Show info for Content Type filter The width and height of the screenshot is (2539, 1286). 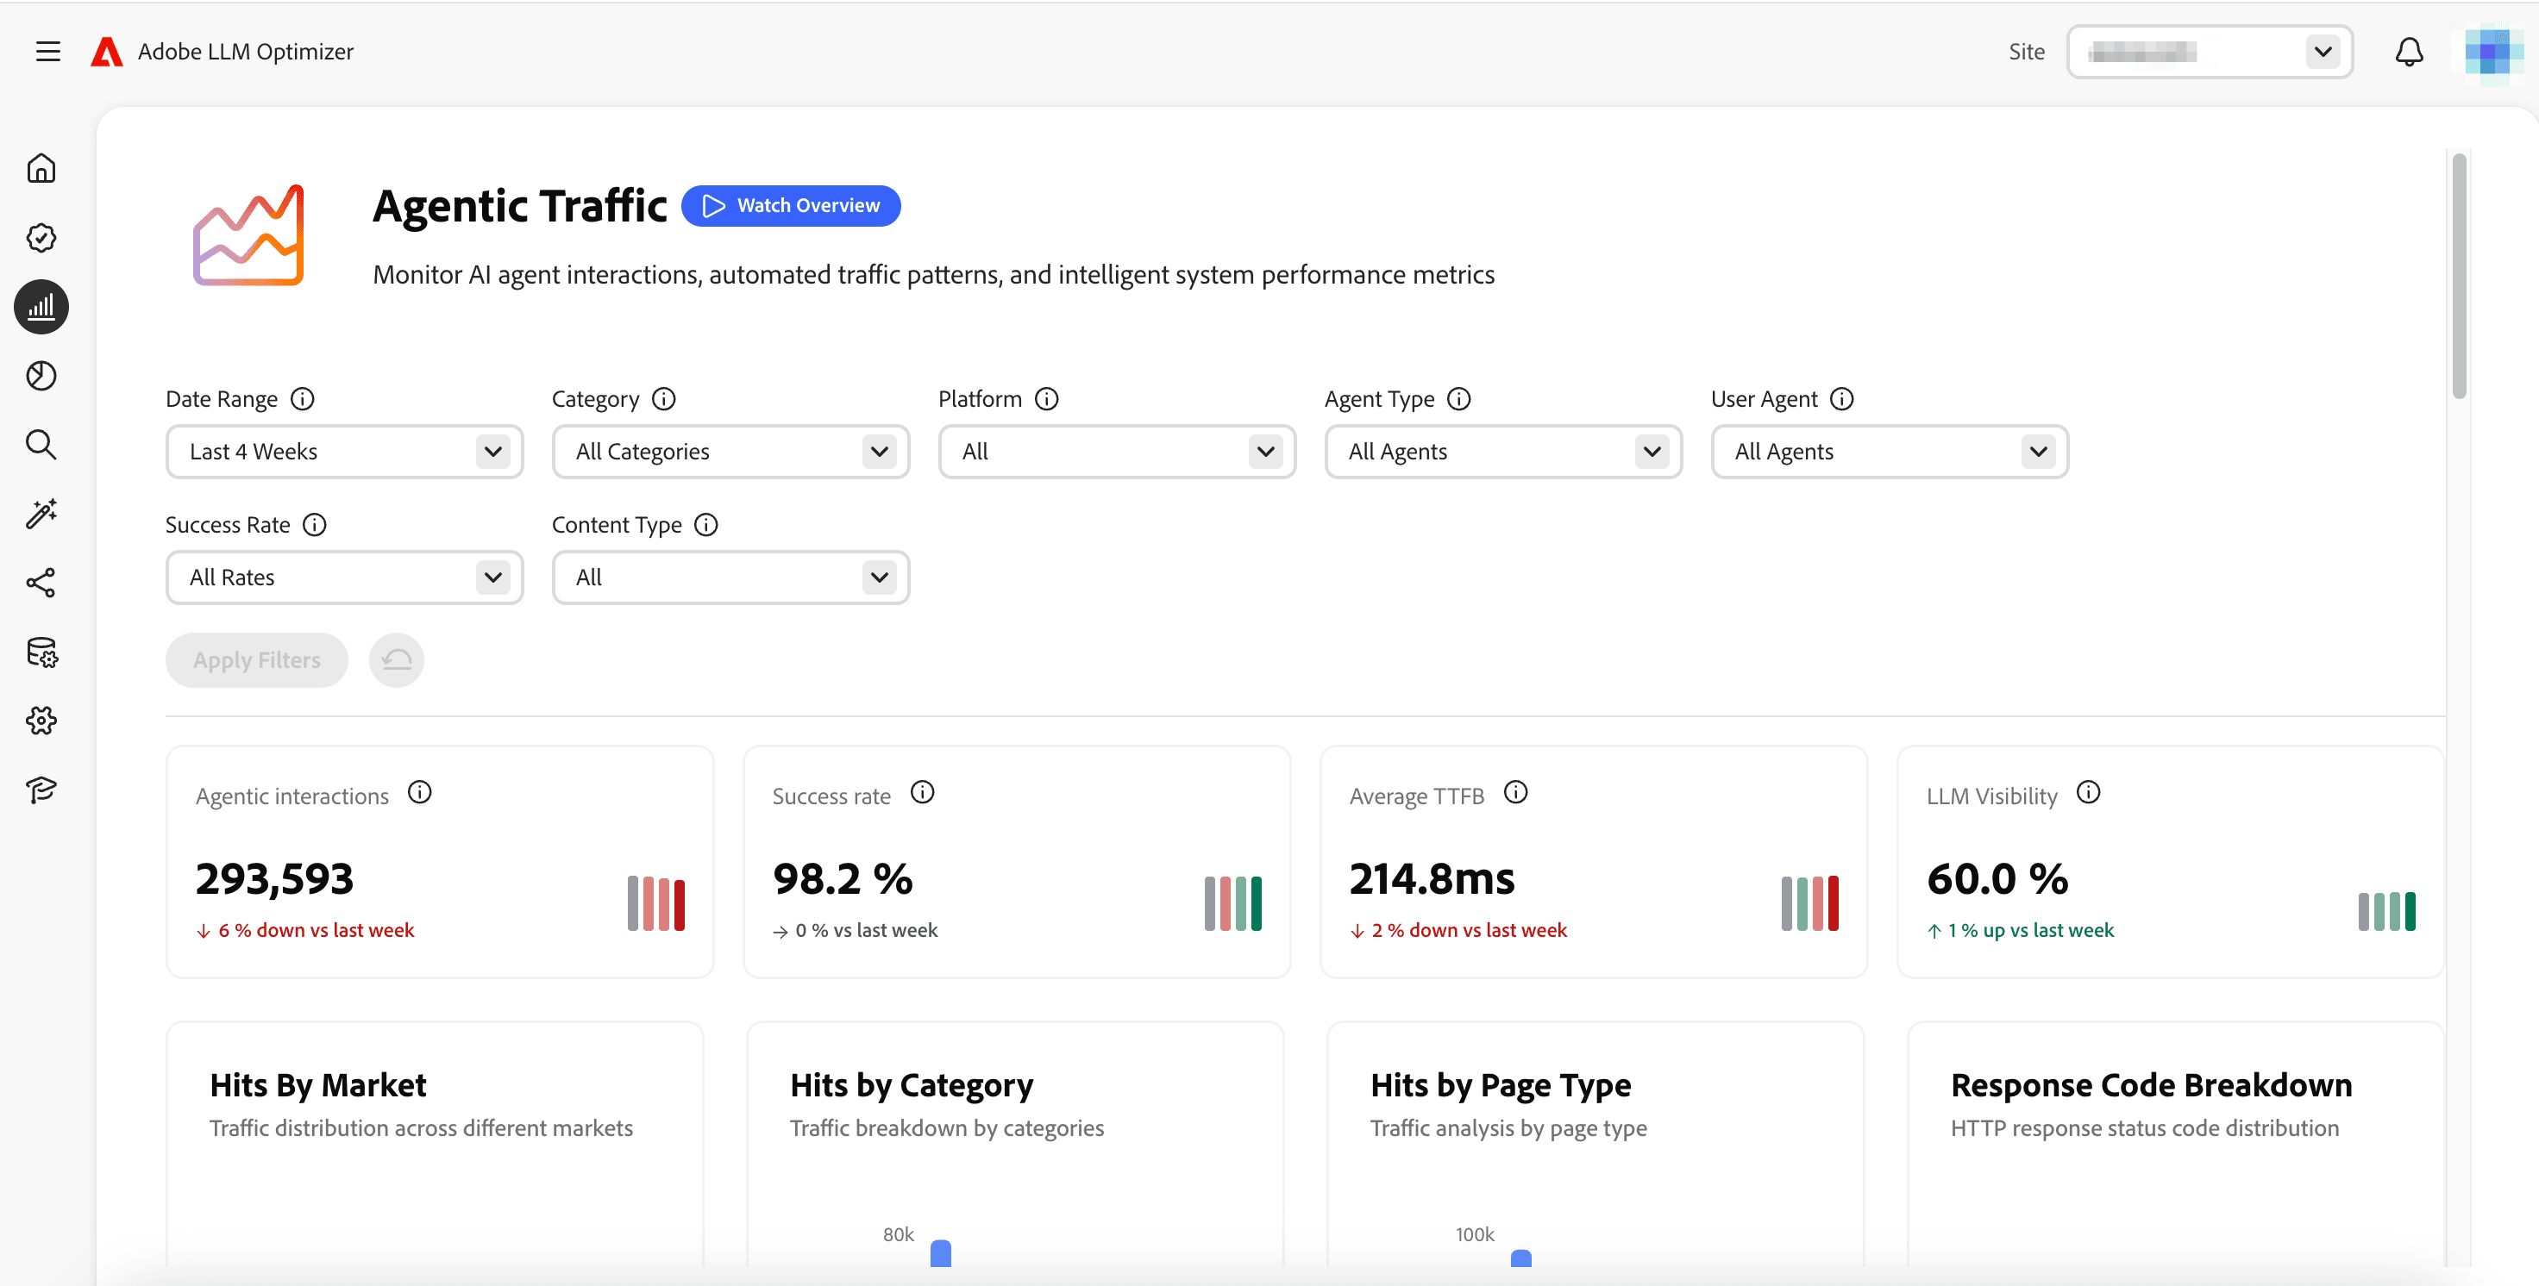(705, 525)
